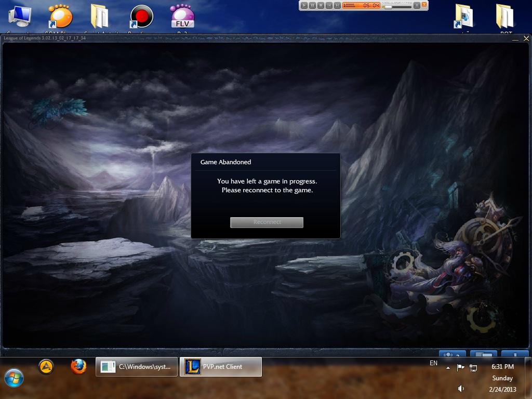Image resolution: width=532 pixels, height=399 pixels.
Task: Open the Computer desktop icon
Action: [x=20, y=16]
